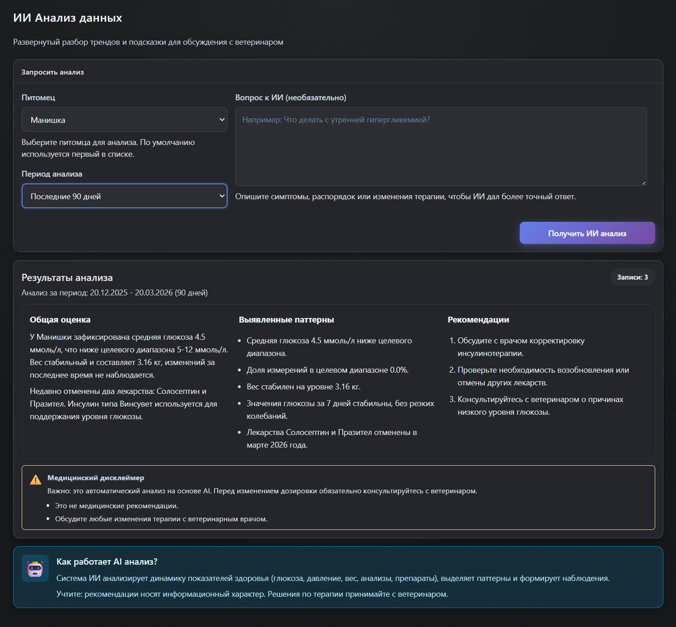Focus the Вопрос к ИИ text area
Viewport: 676px width, 627px height.
pyautogui.click(x=441, y=147)
